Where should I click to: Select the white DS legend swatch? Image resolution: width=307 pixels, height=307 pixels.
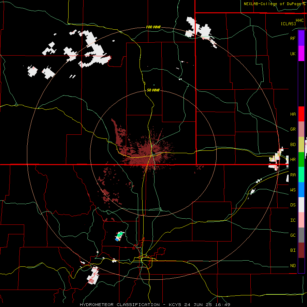tap(301, 205)
